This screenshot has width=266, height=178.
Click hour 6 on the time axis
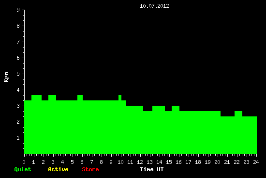click(x=82, y=162)
